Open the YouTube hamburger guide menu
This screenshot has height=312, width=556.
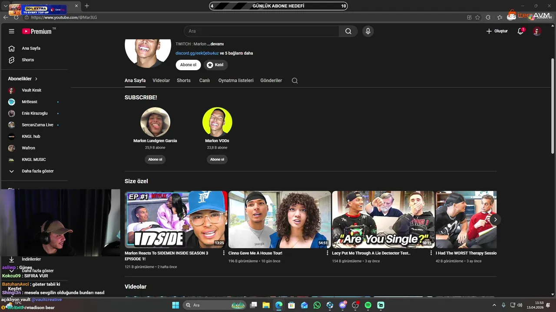click(x=12, y=31)
